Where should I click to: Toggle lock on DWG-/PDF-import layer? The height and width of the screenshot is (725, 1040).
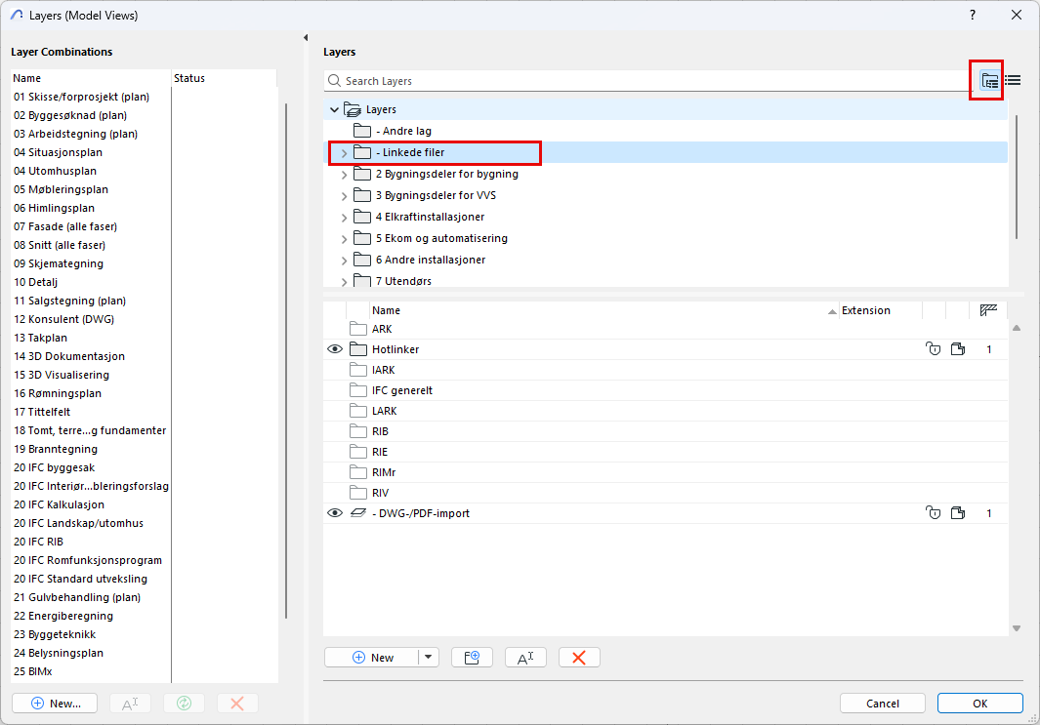(x=933, y=513)
